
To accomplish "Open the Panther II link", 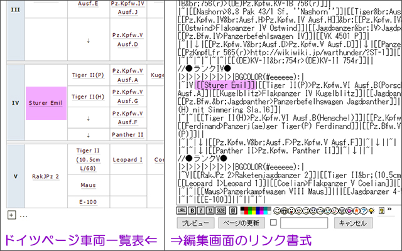I will 128,135.
